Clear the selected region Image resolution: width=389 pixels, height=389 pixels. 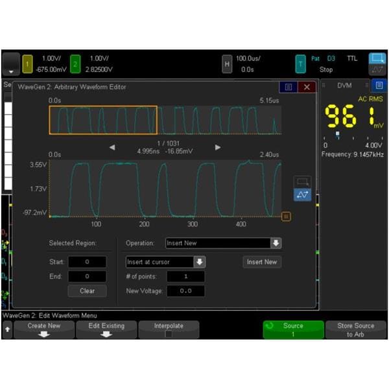(87, 290)
